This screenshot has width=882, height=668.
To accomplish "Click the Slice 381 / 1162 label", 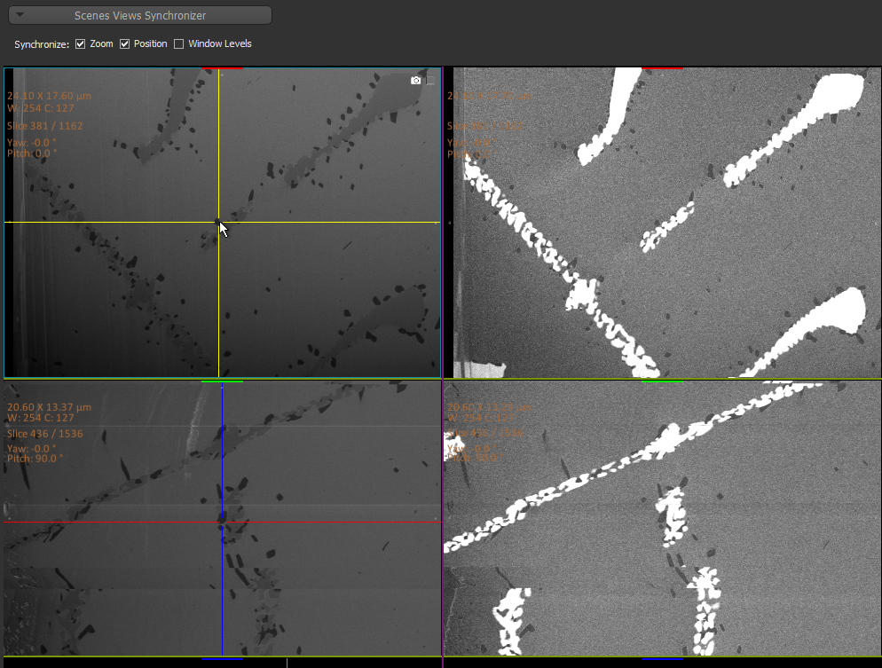I will coord(45,126).
